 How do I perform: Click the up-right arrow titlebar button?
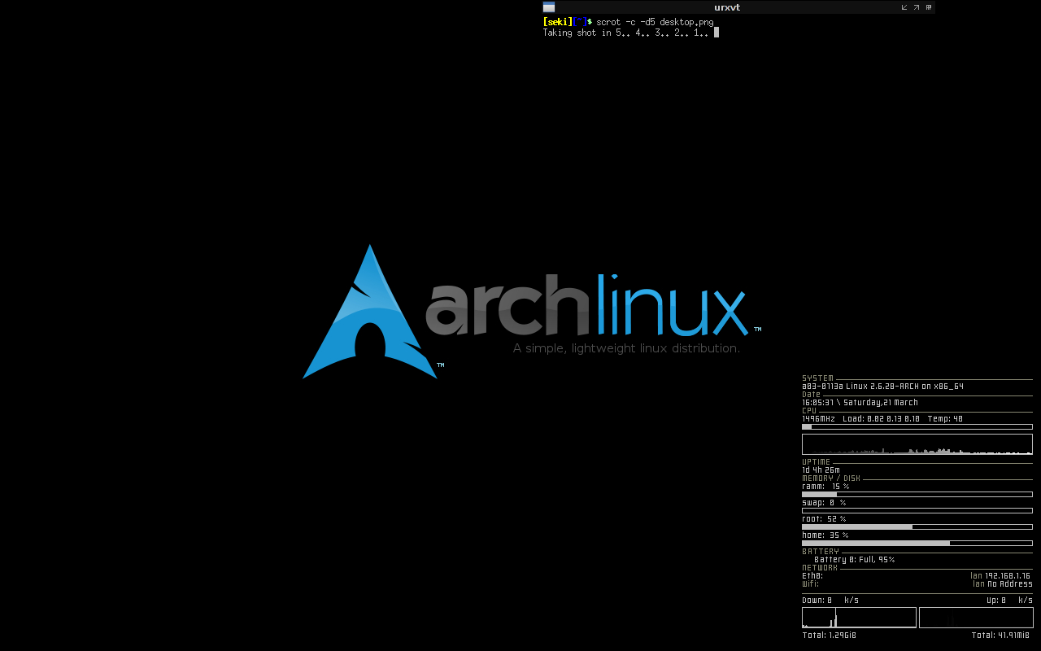917,7
